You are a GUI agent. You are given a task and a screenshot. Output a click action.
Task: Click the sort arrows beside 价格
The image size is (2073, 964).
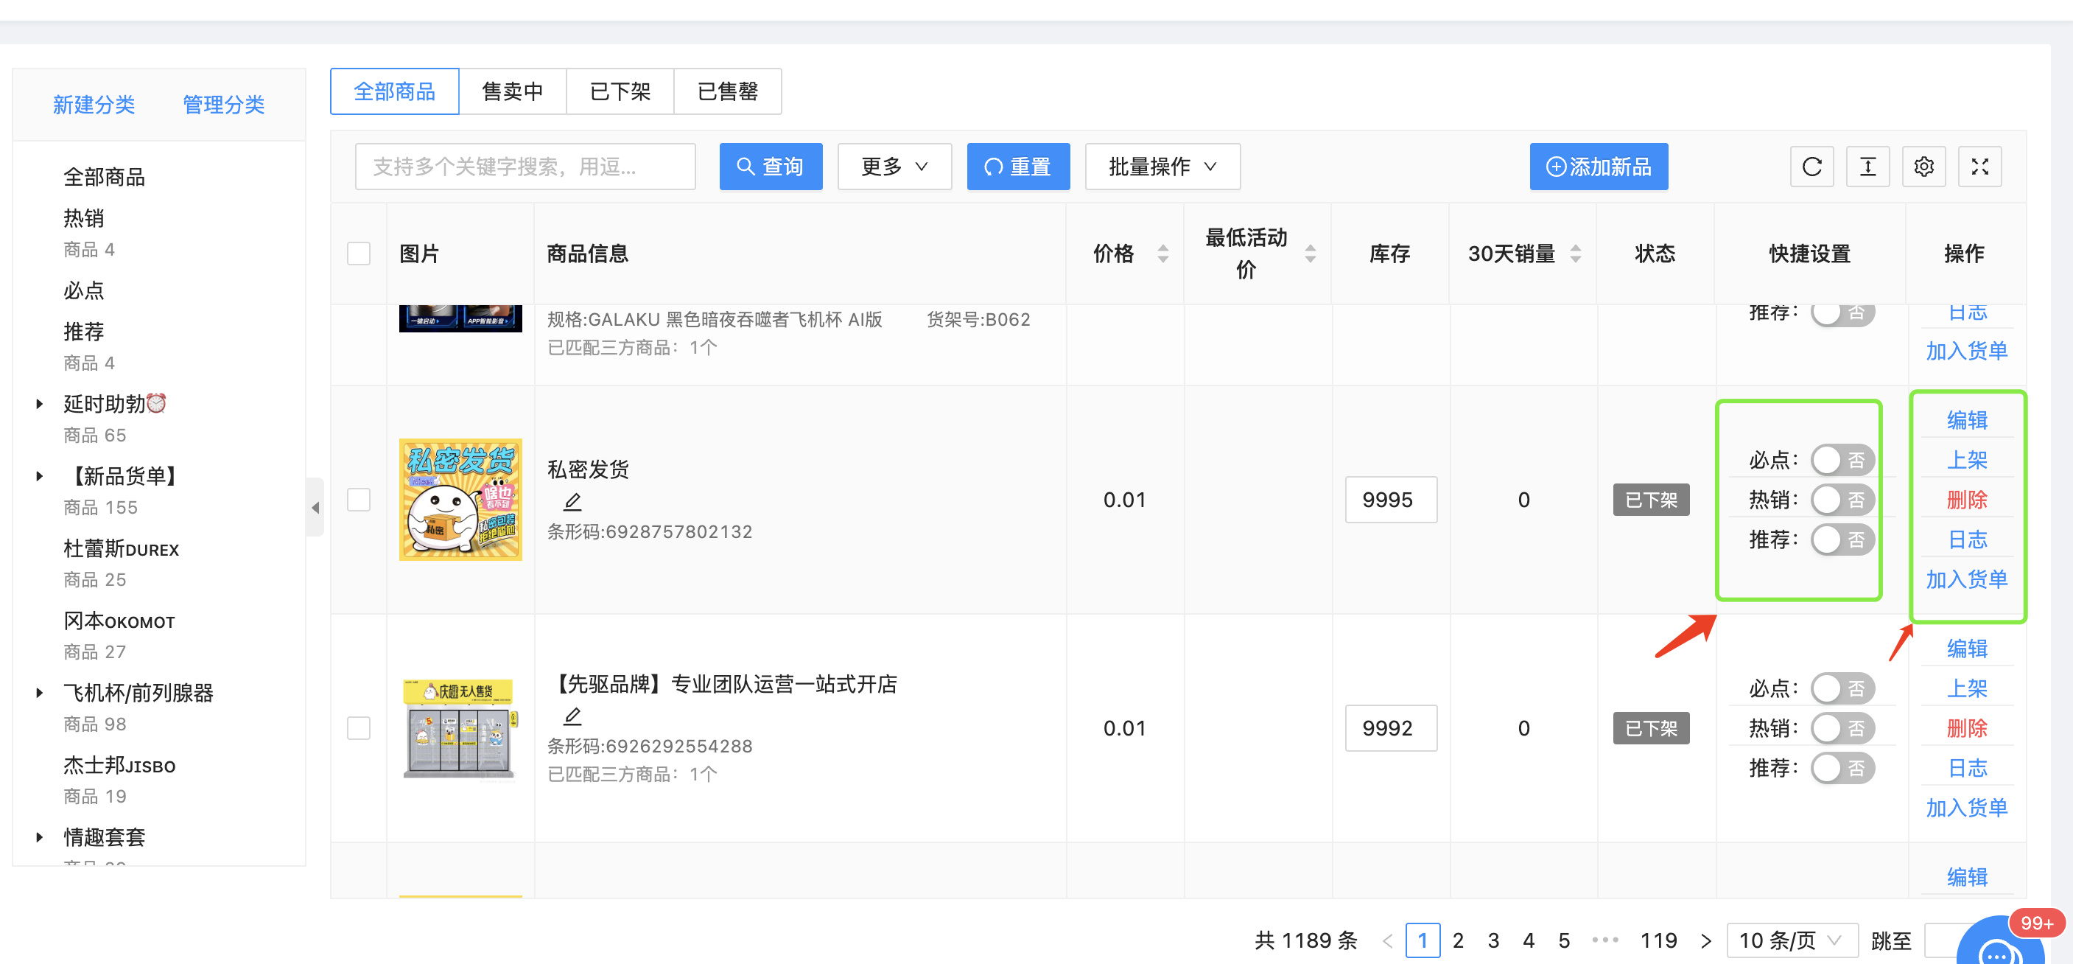(1162, 254)
